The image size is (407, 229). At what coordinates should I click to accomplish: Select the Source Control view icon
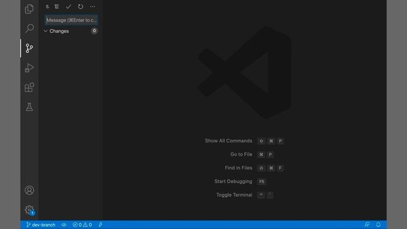click(x=29, y=48)
